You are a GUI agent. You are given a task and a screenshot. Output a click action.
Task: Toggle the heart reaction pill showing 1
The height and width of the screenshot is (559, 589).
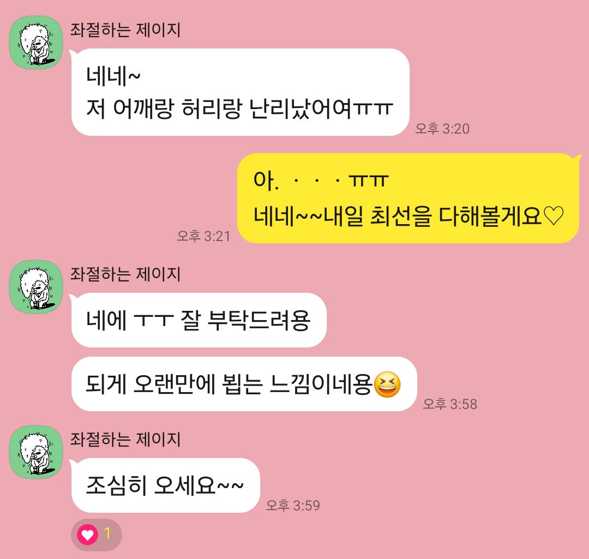click(x=96, y=534)
